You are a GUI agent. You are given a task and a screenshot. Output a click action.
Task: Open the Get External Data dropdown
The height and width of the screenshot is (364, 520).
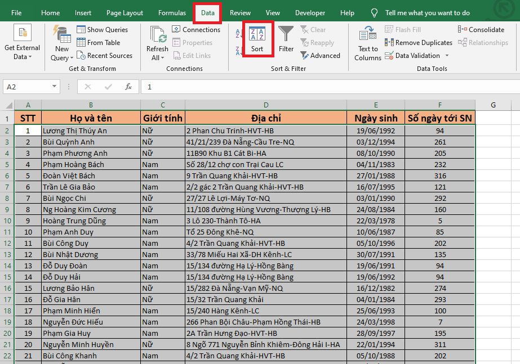[x=22, y=43]
